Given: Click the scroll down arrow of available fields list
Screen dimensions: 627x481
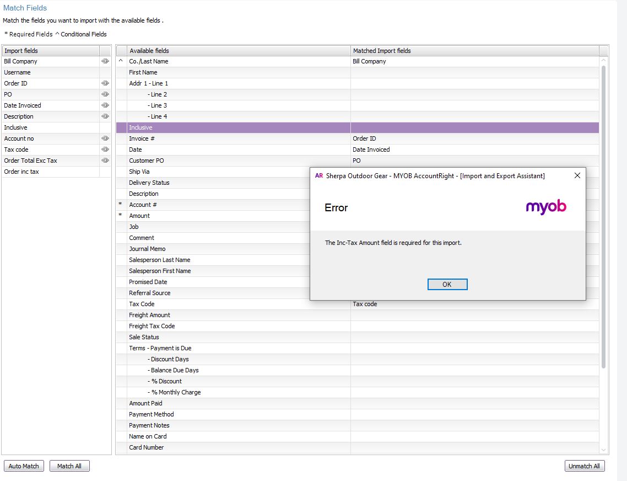Looking at the screenshot, I should tap(603, 450).
